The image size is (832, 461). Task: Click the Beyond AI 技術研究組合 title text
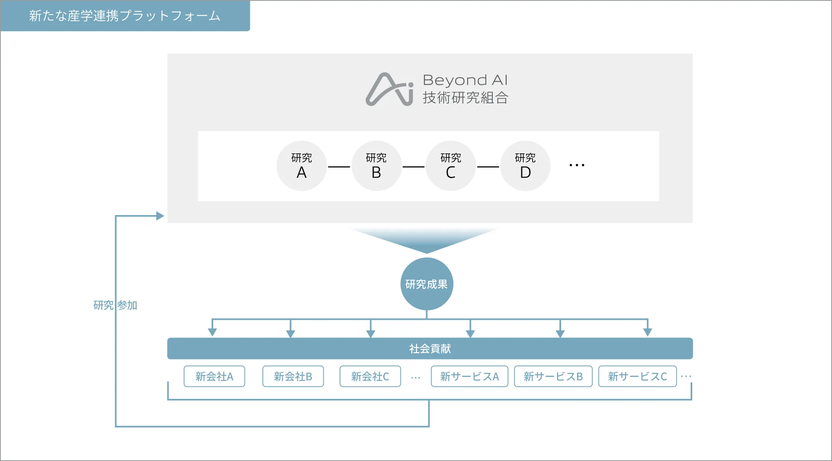[465, 89]
